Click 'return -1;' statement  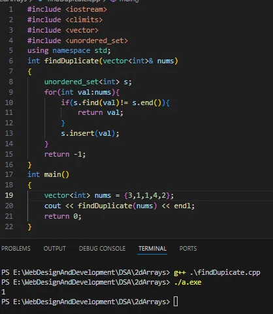pyautogui.click(x=65, y=154)
